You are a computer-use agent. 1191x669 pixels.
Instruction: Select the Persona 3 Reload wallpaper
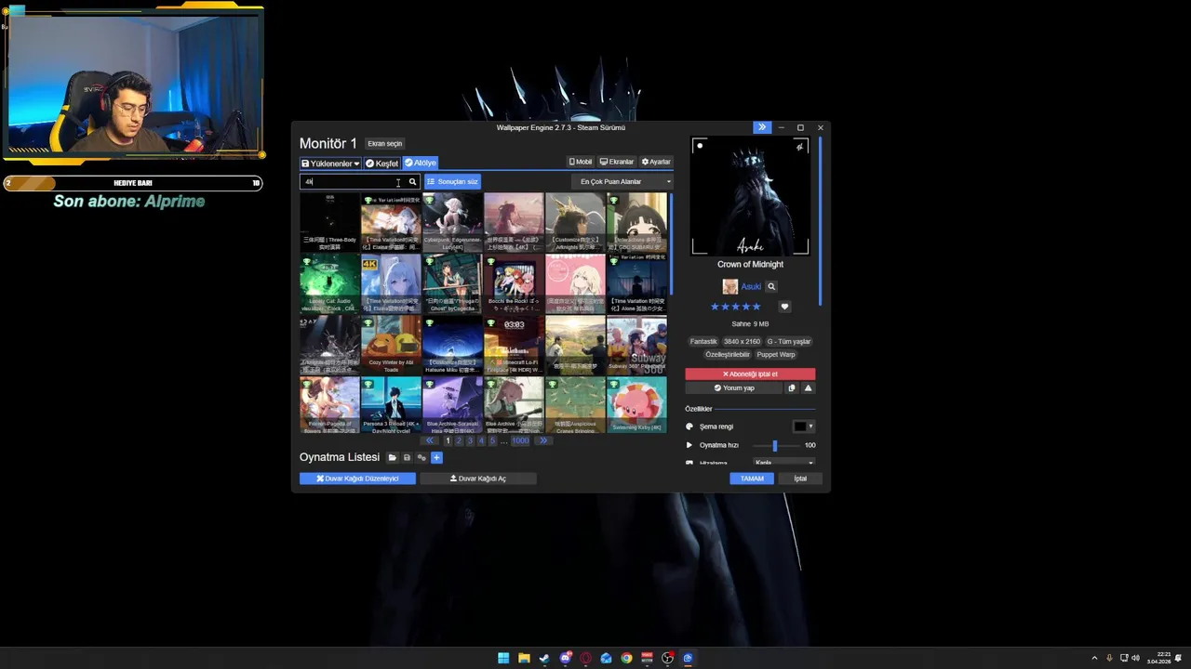point(391,406)
